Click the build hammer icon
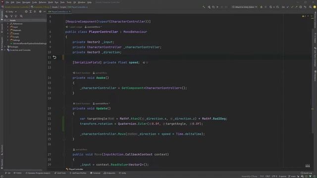This screenshot has height=178, width=317. pyautogui.click(x=204, y=7)
